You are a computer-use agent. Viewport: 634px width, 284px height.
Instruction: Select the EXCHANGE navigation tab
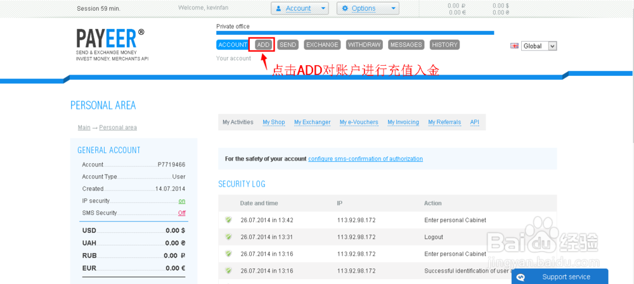tap(322, 45)
